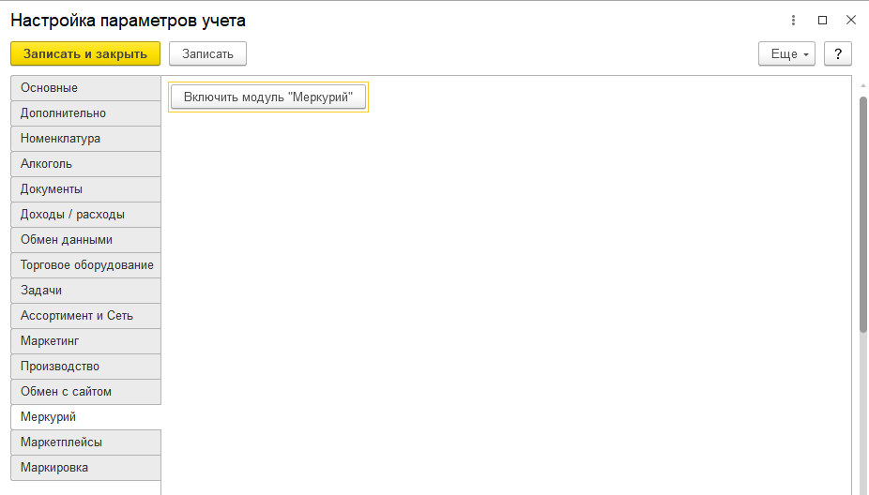This screenshot has width=869, height=495.
Task: Open Торговое оборудование tab
Action: 85,265
